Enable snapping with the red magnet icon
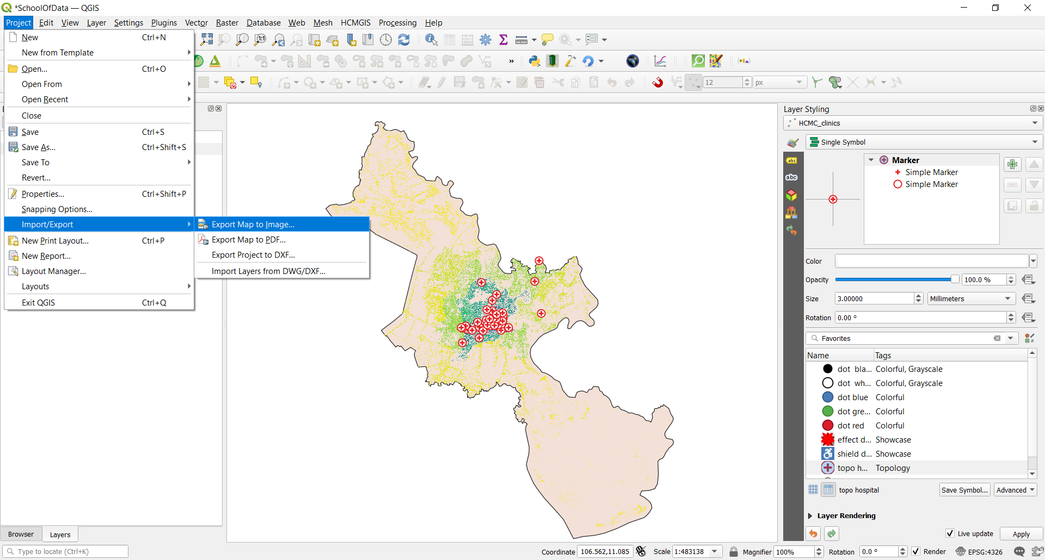 [658, 83]
